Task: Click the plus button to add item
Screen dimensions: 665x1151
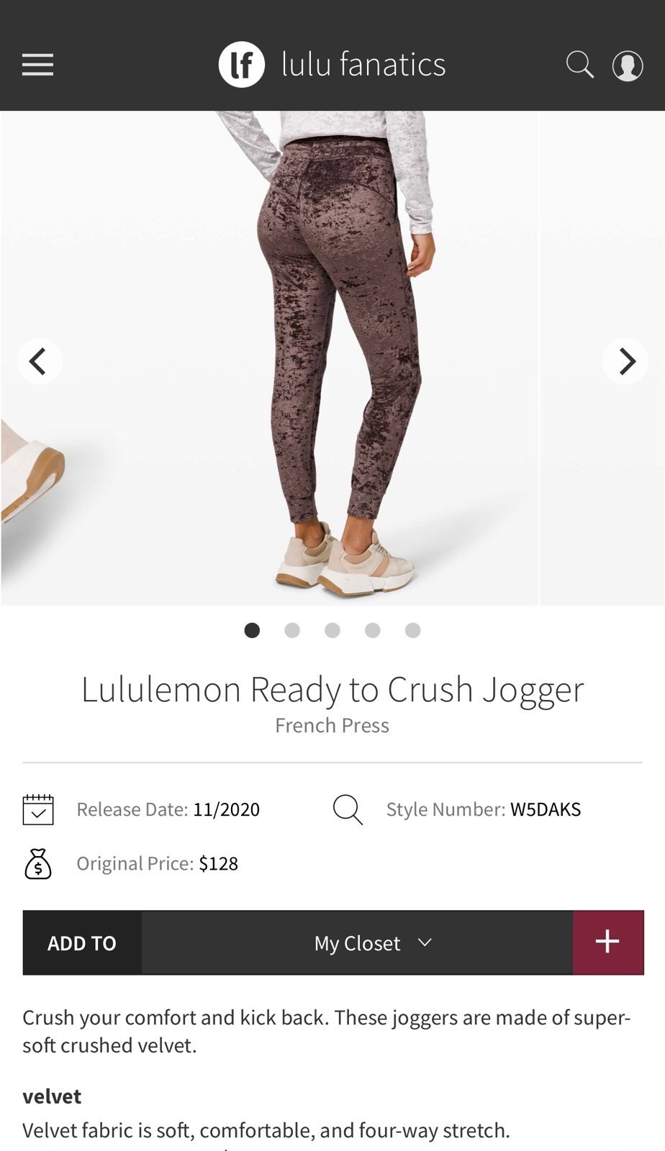Action: point(607,942)
